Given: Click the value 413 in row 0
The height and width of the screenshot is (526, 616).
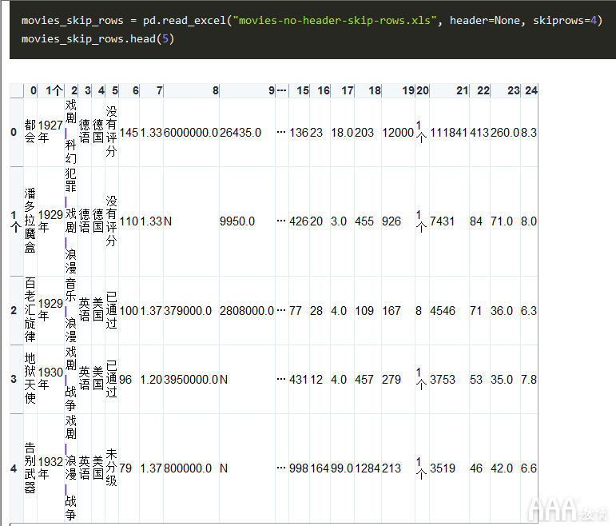Looking at the screenshot, I should [x=479, y=133].
